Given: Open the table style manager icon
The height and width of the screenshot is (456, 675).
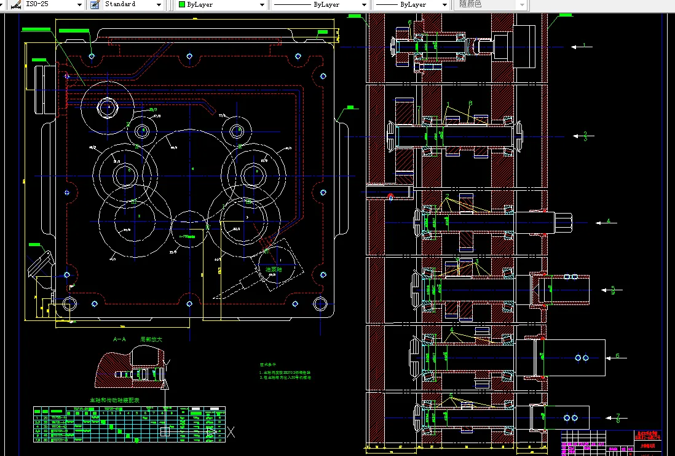Looking at the screenshot, I should (95, 5).
